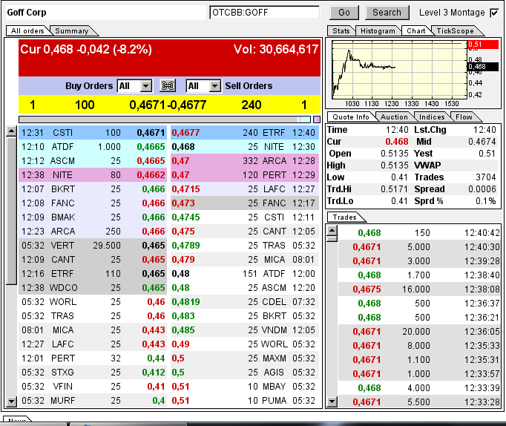Click the trade at 12:40:42
The width and height of the screenshot is (506, 426).
coord(419,233)
